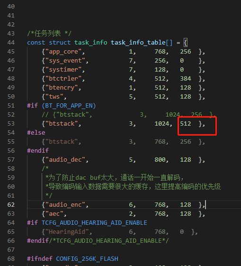Click value 800 on audio_dec line
The height and width of the screenshot is (266, 241).
point(160,159)
